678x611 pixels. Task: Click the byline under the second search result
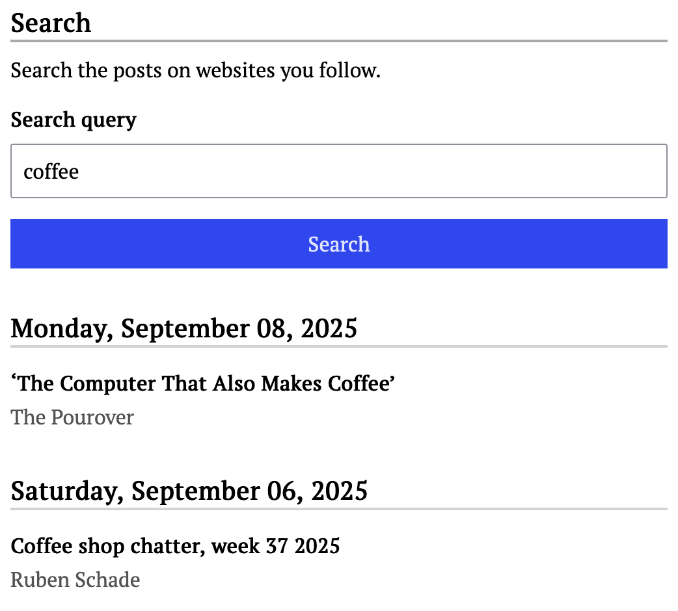75,580
